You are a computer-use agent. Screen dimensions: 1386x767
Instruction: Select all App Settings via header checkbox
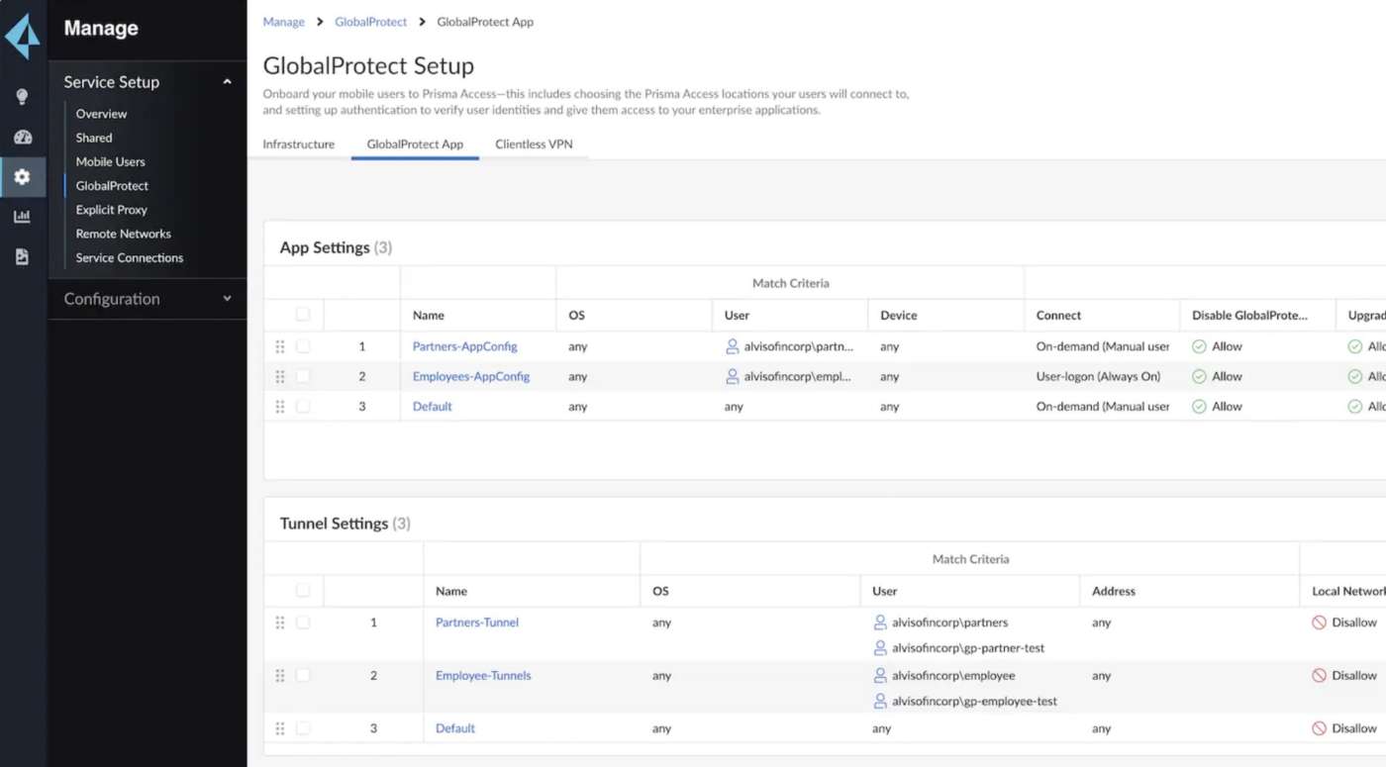point(303,315)
